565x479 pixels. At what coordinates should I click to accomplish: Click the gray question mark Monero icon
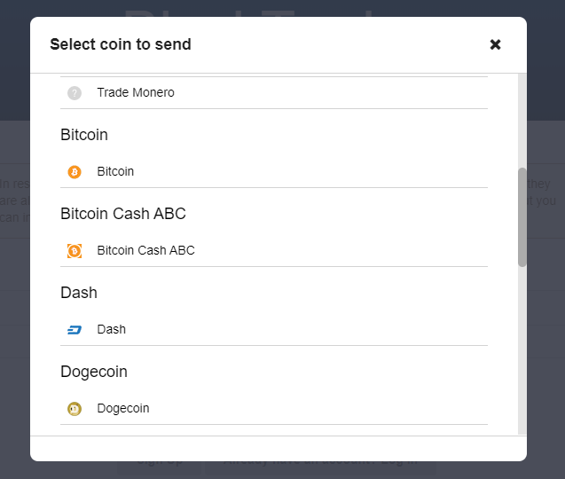tap(75, 93)
